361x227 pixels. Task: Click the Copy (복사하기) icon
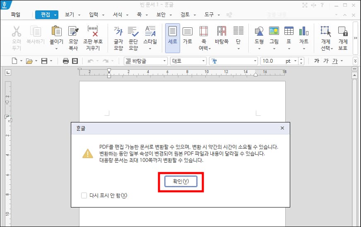coord(36,32)
